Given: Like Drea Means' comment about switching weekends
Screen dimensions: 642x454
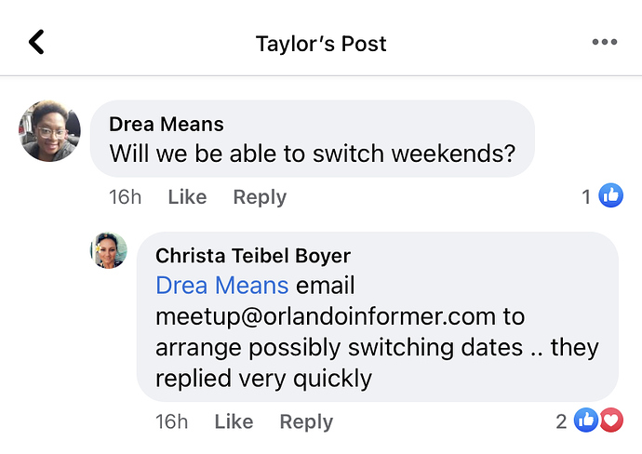Looking at the screenshot, I should tap(187, 197).
